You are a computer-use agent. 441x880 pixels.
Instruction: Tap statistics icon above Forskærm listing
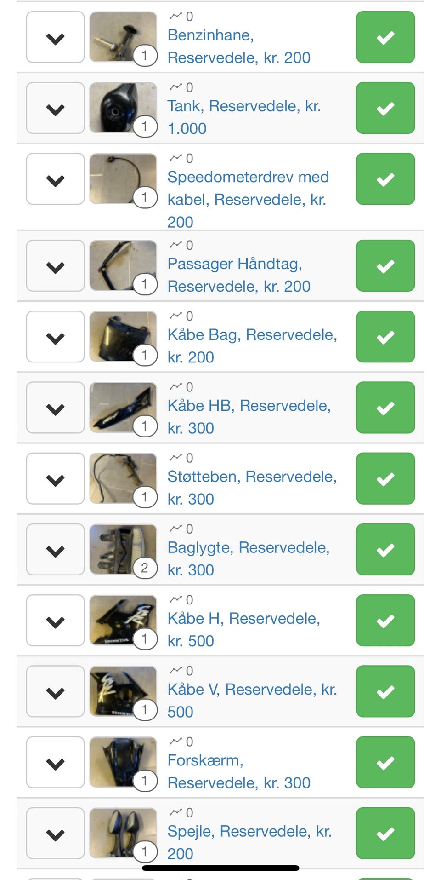175,741
